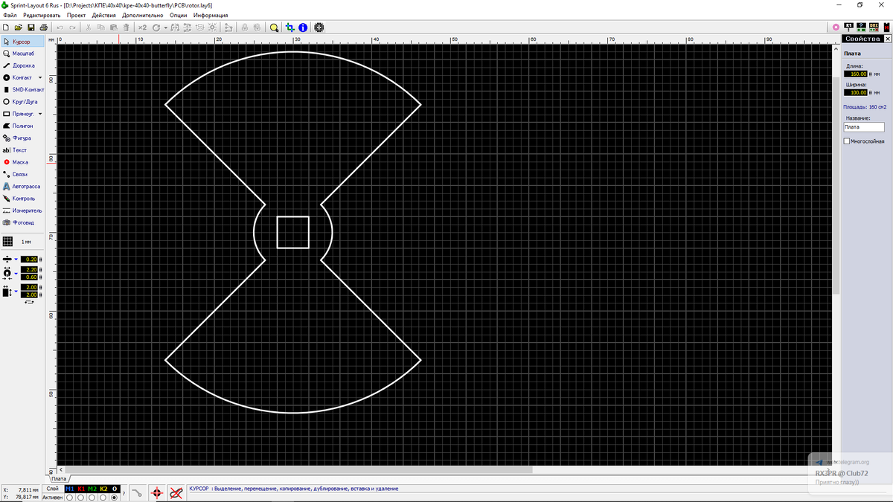
Task: Select the Текст tool
Action: [22, 150]
